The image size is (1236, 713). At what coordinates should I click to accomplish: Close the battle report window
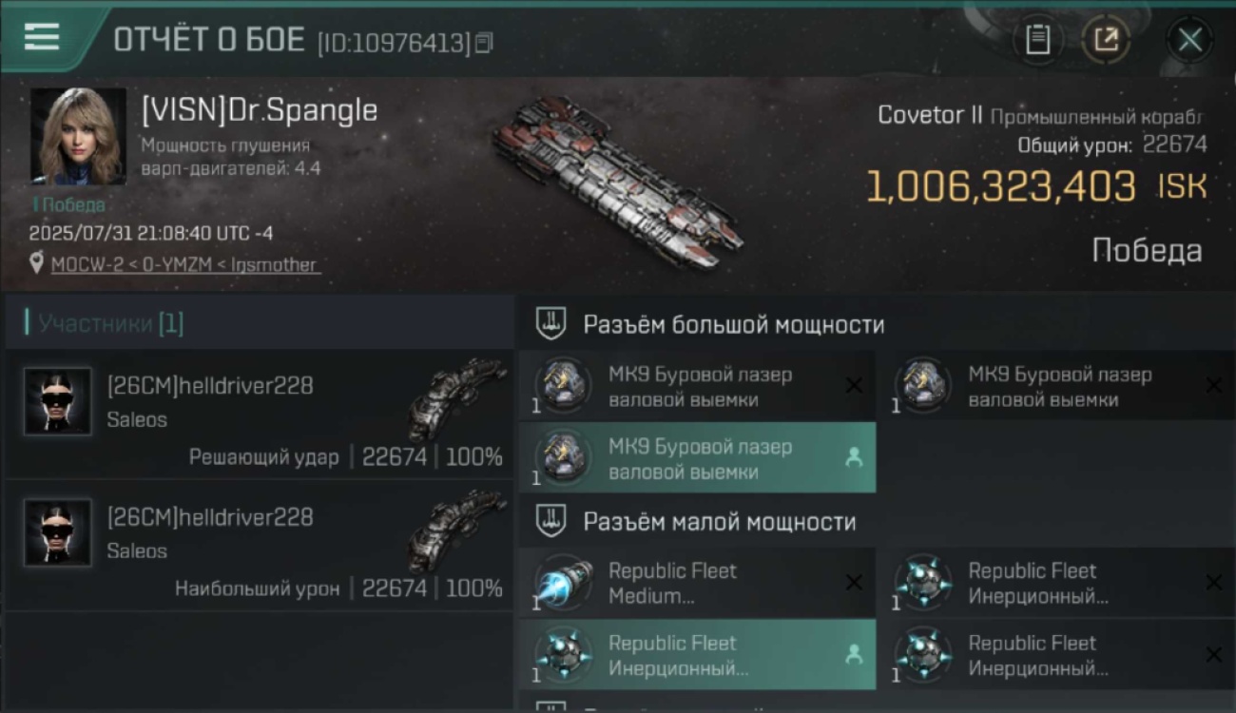(1189, 40)
